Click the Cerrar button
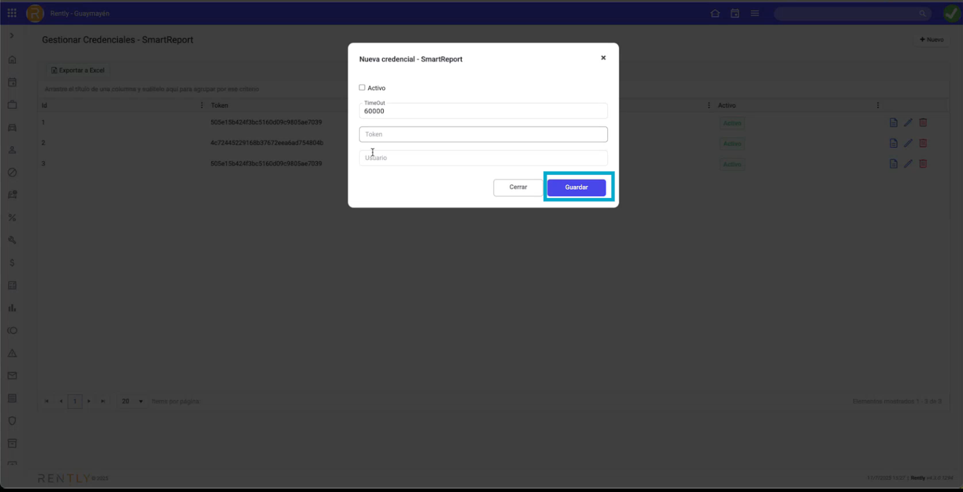Viewport: 963px width, 492px height. pyautogui.click(x=518, y=187)
